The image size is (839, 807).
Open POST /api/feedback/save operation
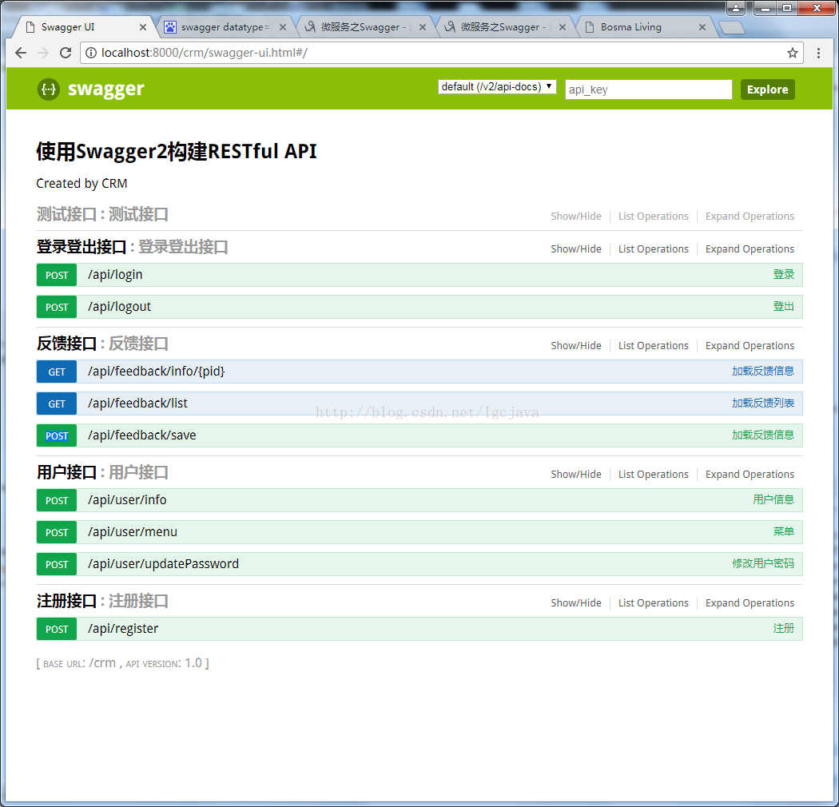(x=419, y=435)
